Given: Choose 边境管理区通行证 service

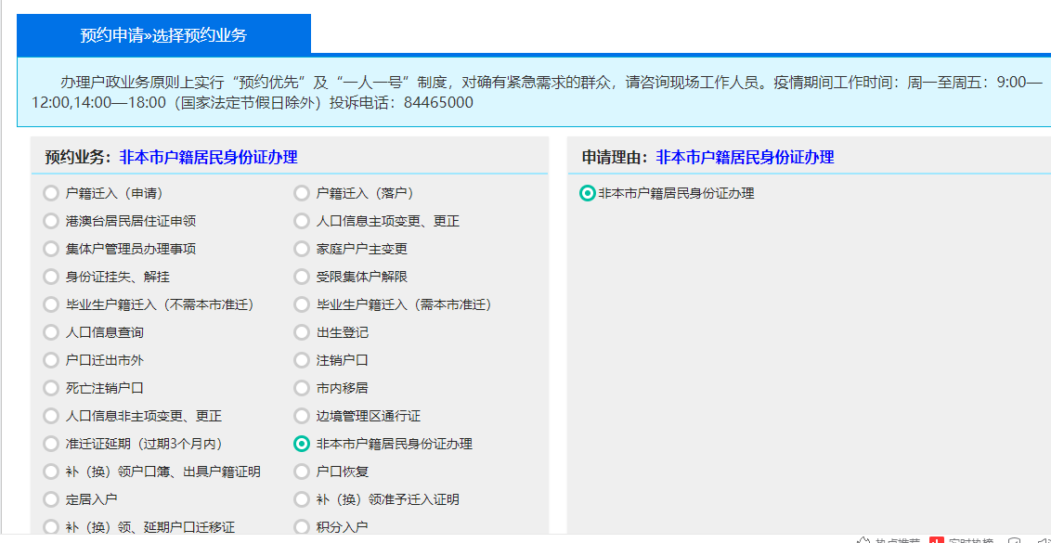Looking at the screenshot, I should (302, 416).
